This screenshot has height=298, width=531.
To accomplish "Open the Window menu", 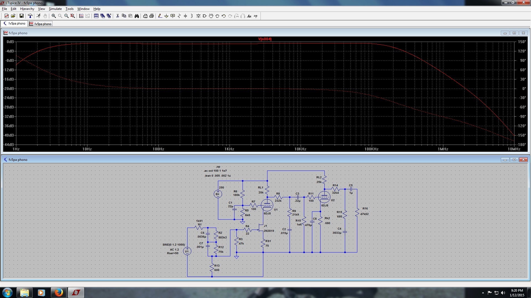I will tap(84, 9).
